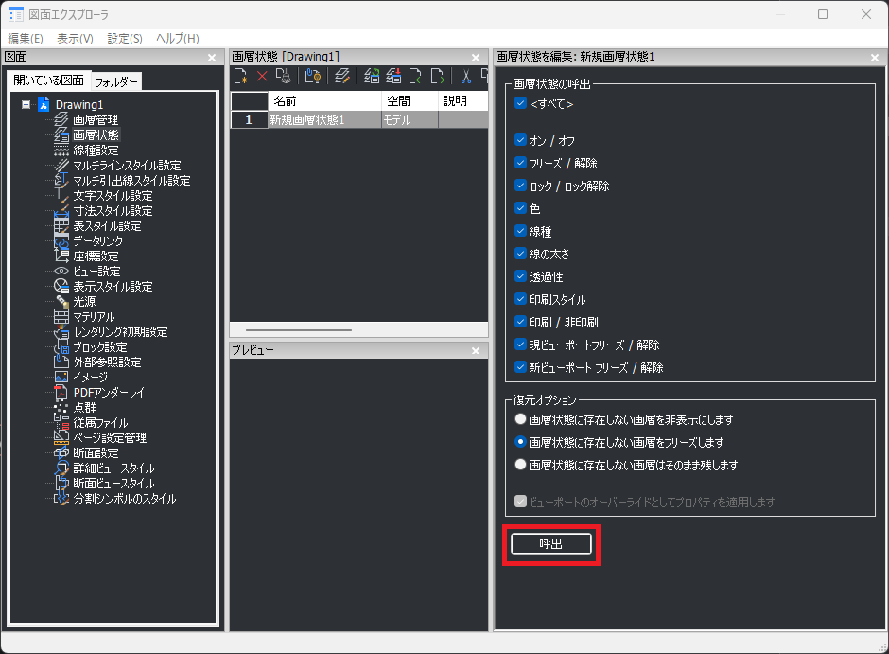Viewport: 889px width, 654px height.
Task: Switch to the フォルダー tab
Action: pos(116,81)
